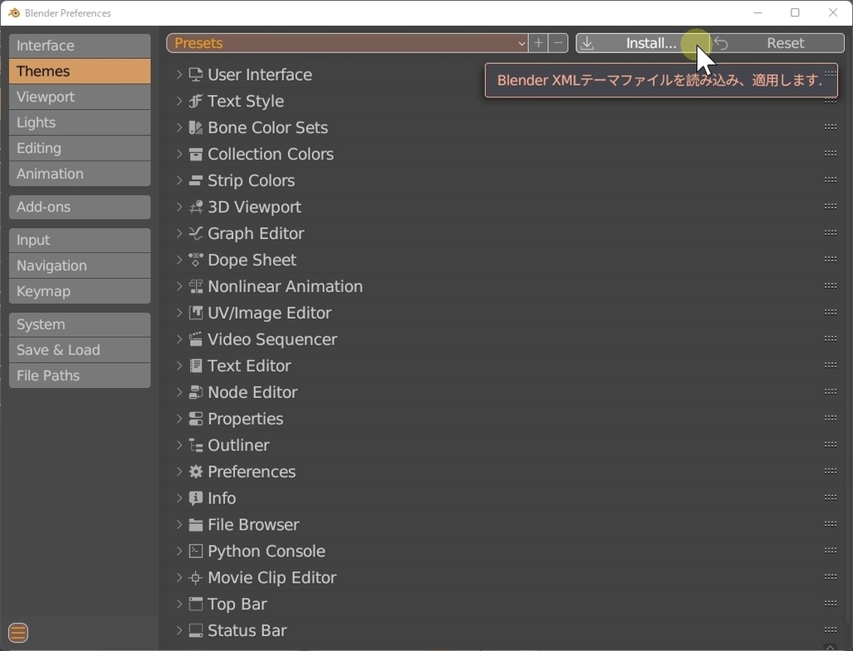853x651 pixels.
Task: Click the Dope Sheet icon
Action: click(x=194, y=260)
